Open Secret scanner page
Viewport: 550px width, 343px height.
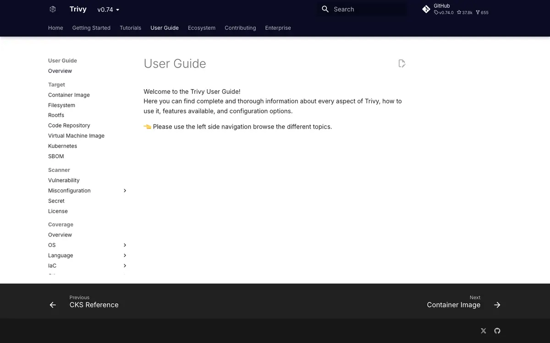[x=56, y=201]
